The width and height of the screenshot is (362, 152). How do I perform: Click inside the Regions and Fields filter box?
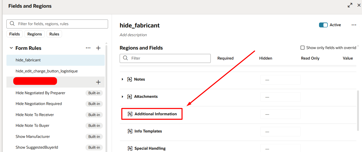point(165,58)
